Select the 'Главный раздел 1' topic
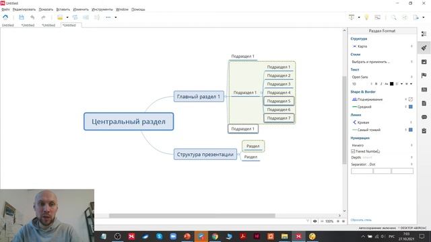Image resolution: width=431 pixels, height=242 pixels. pos(199,97)
